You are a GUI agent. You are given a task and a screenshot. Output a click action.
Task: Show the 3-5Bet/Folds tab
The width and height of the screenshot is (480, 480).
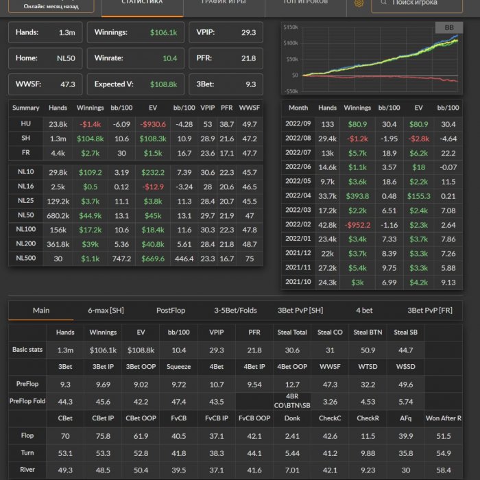point(235,311)
